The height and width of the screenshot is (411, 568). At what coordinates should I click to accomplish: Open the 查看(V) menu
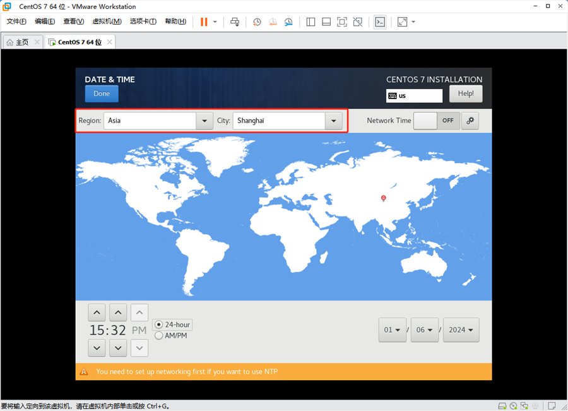(x=74, y=21)
